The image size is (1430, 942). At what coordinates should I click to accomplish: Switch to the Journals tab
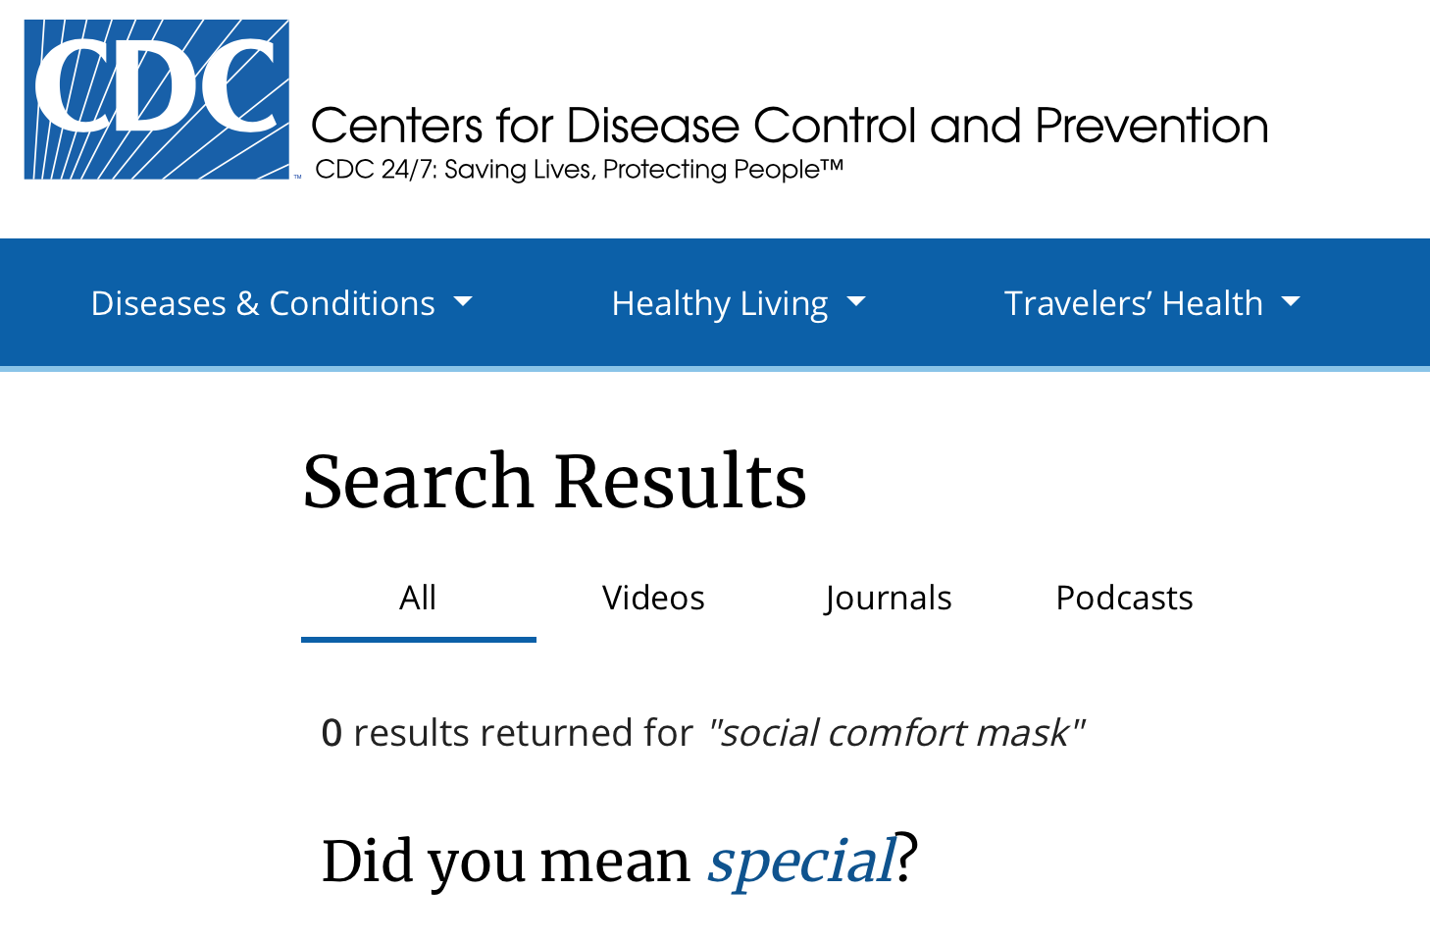tap(889, 598)
